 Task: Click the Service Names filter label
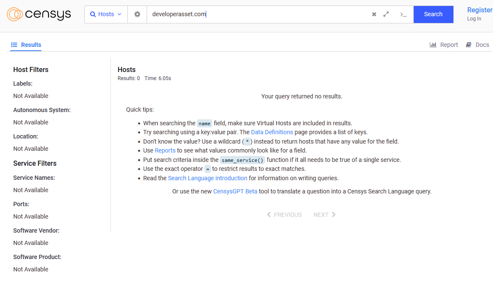coord(34,178)
